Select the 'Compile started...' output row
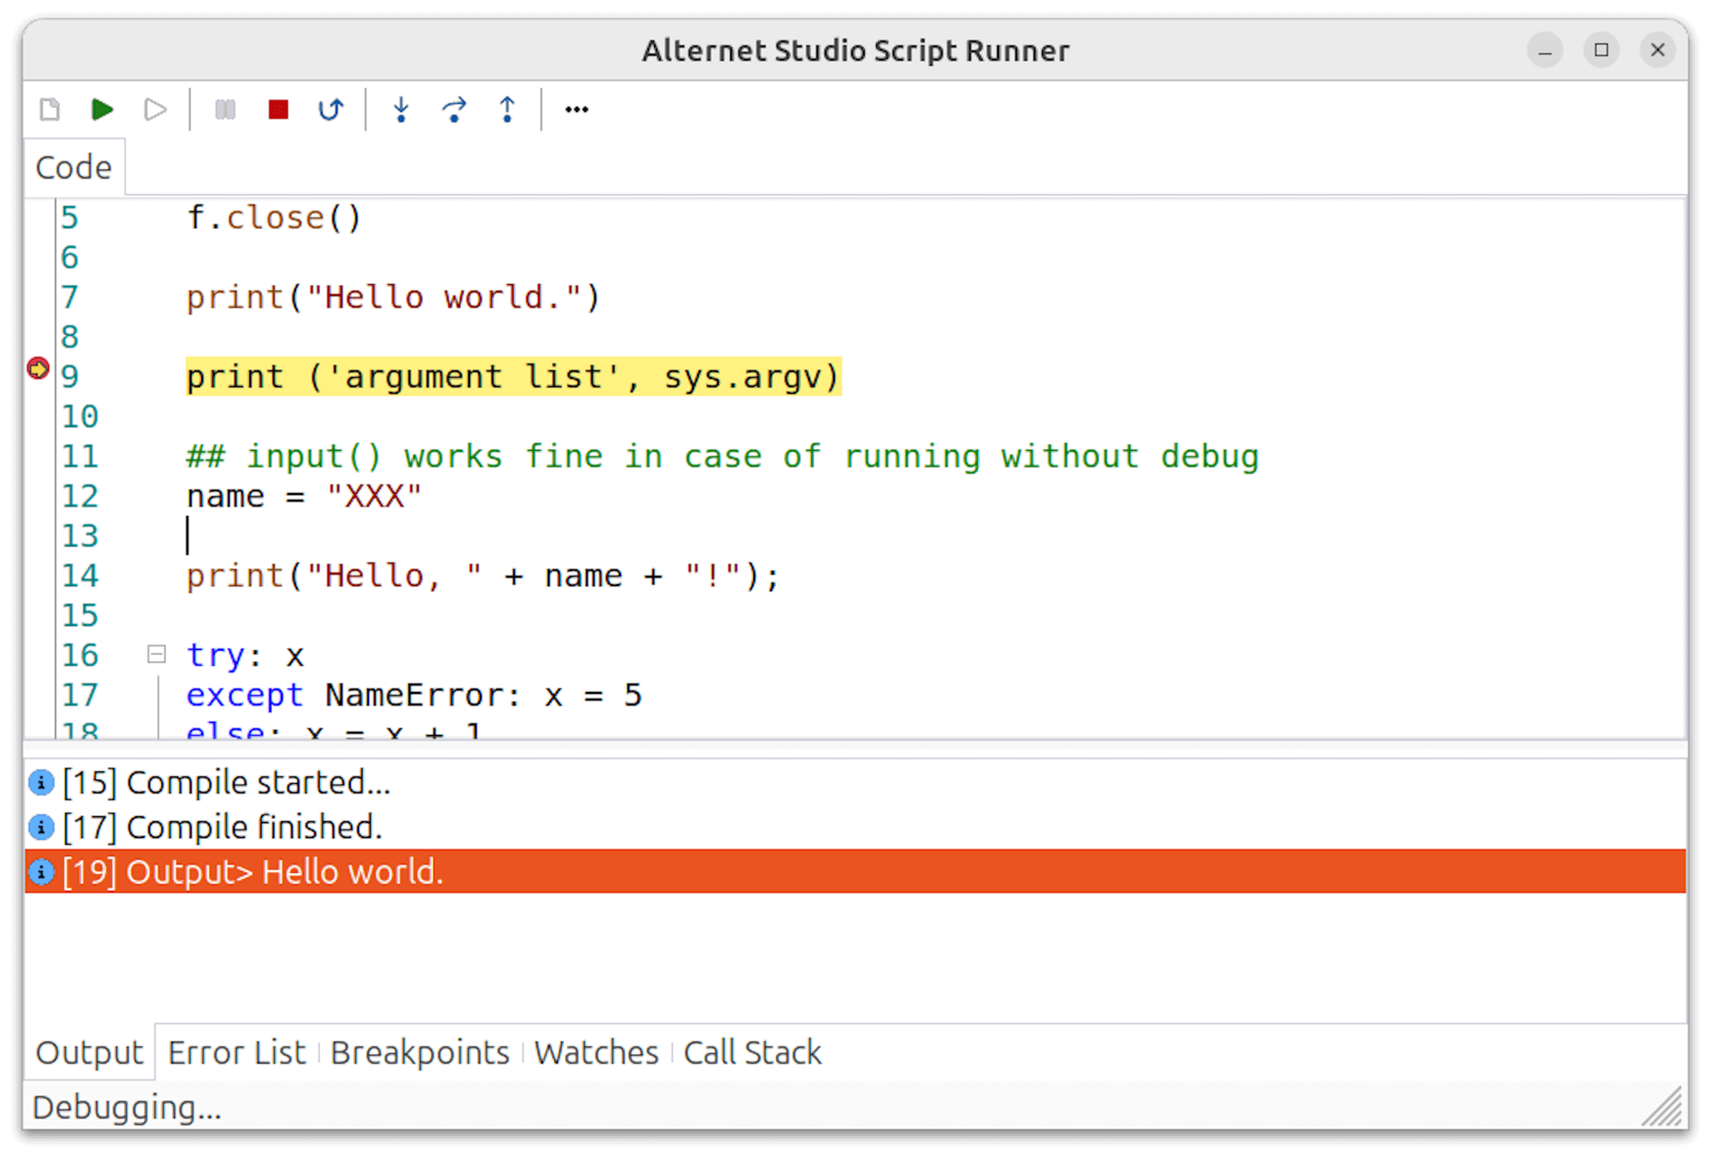The height and width of the screenshot is (1157, 1711). pos(855,782)
